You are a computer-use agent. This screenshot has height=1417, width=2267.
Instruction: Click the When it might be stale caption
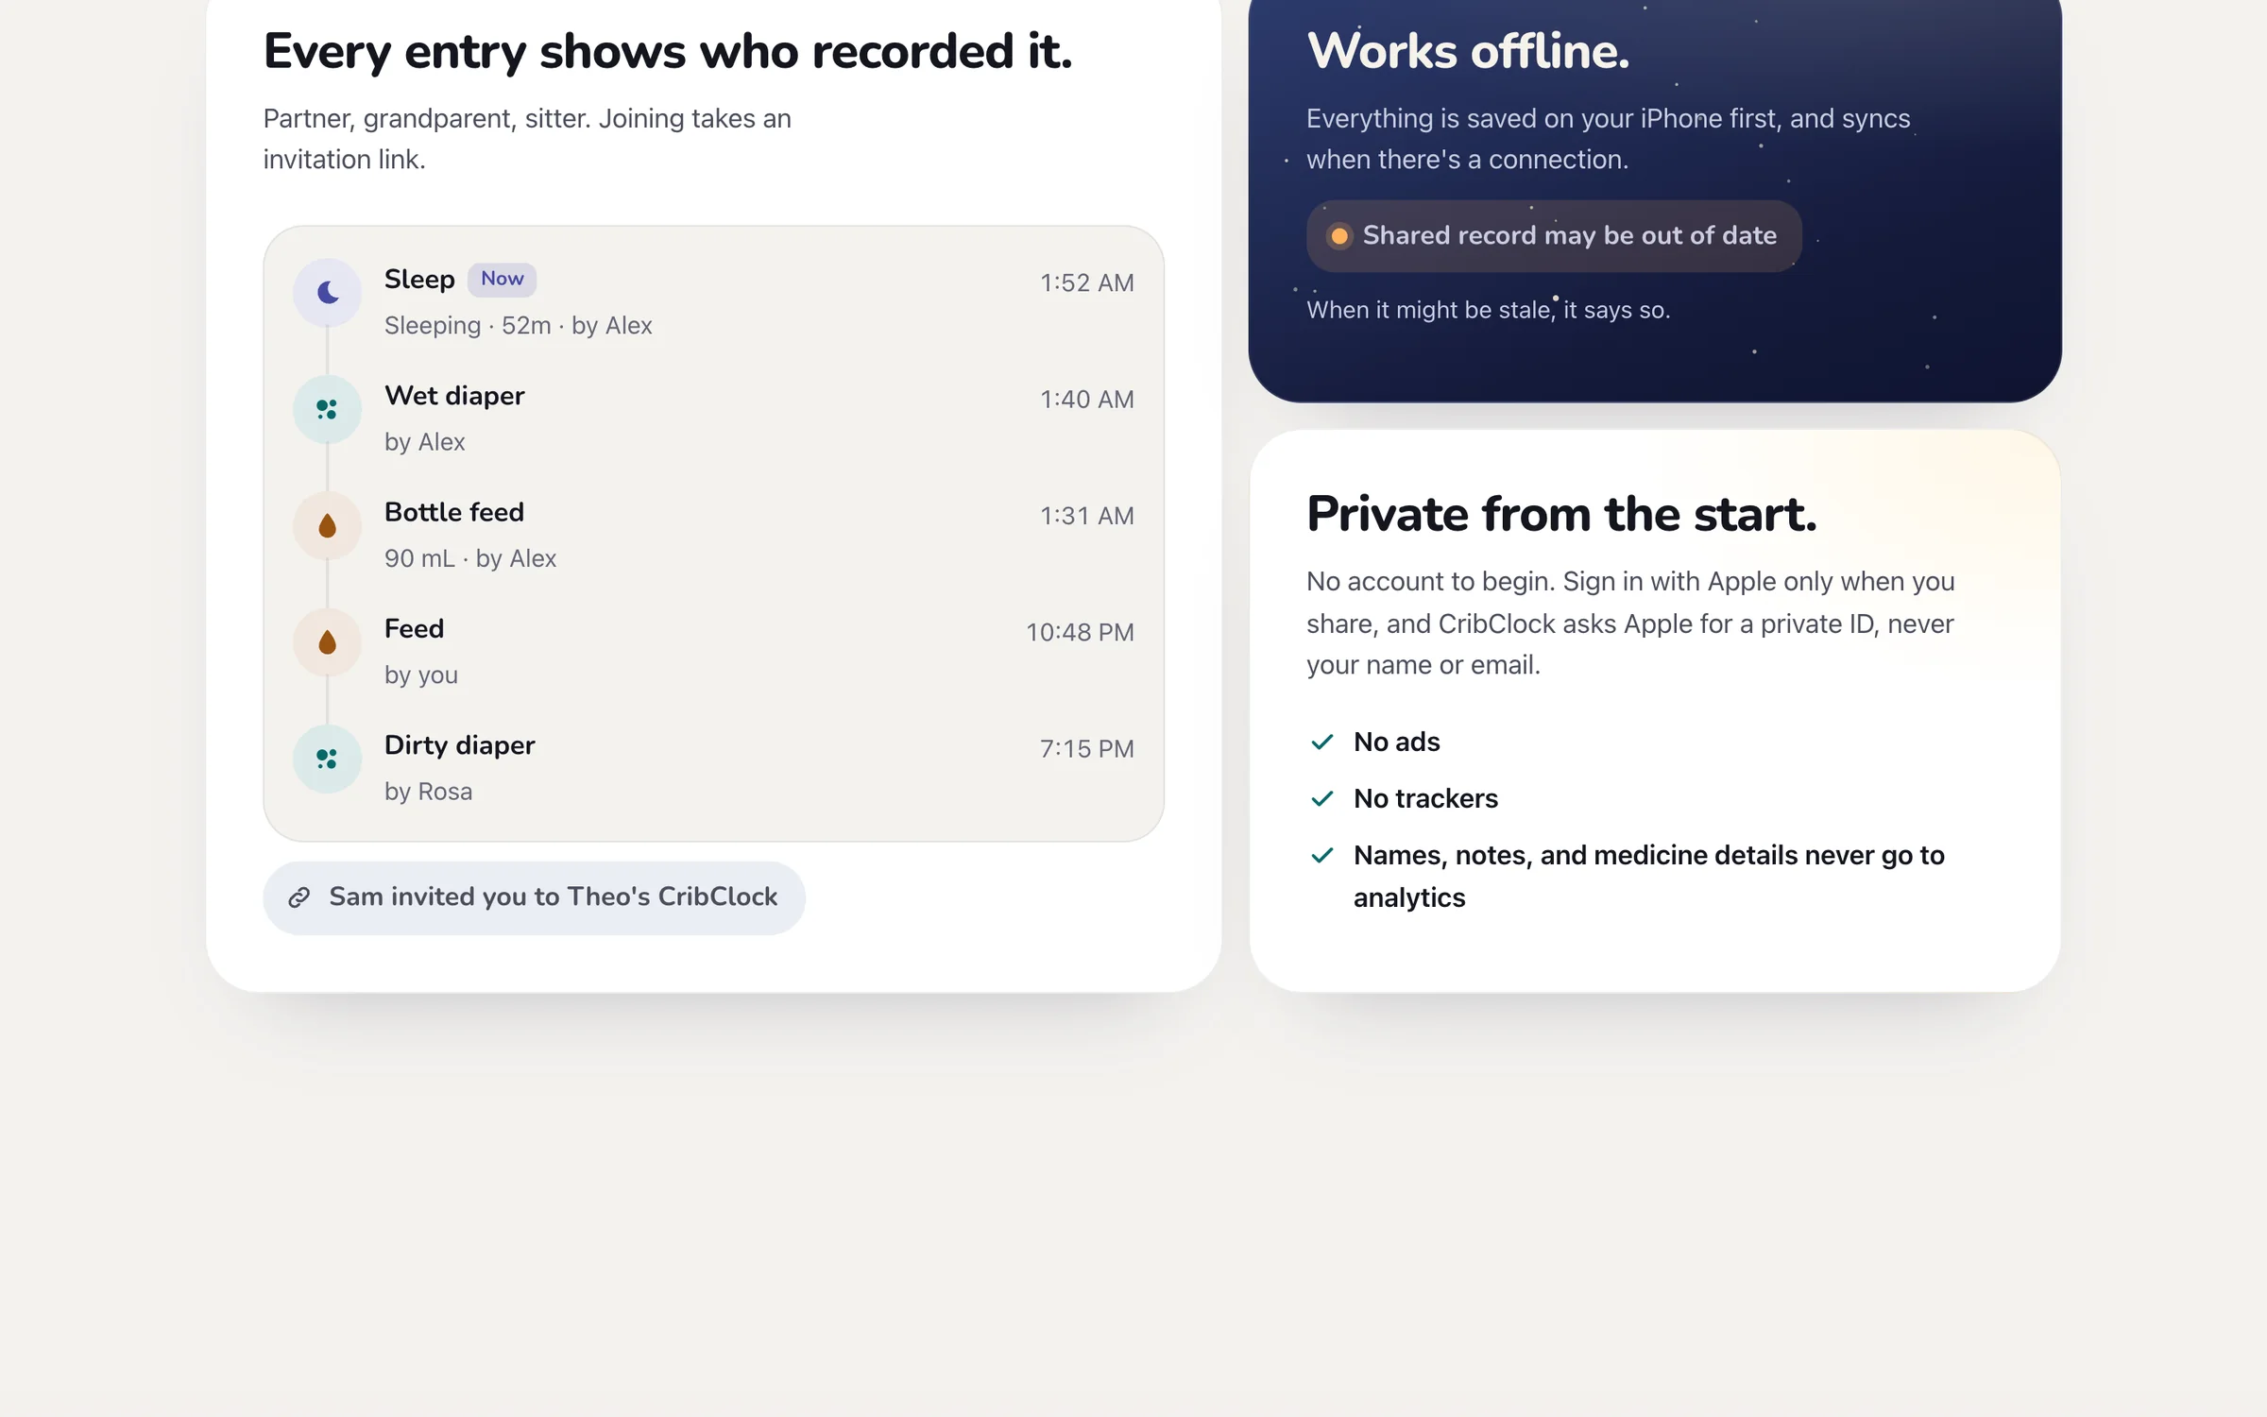pos(1489,310)
